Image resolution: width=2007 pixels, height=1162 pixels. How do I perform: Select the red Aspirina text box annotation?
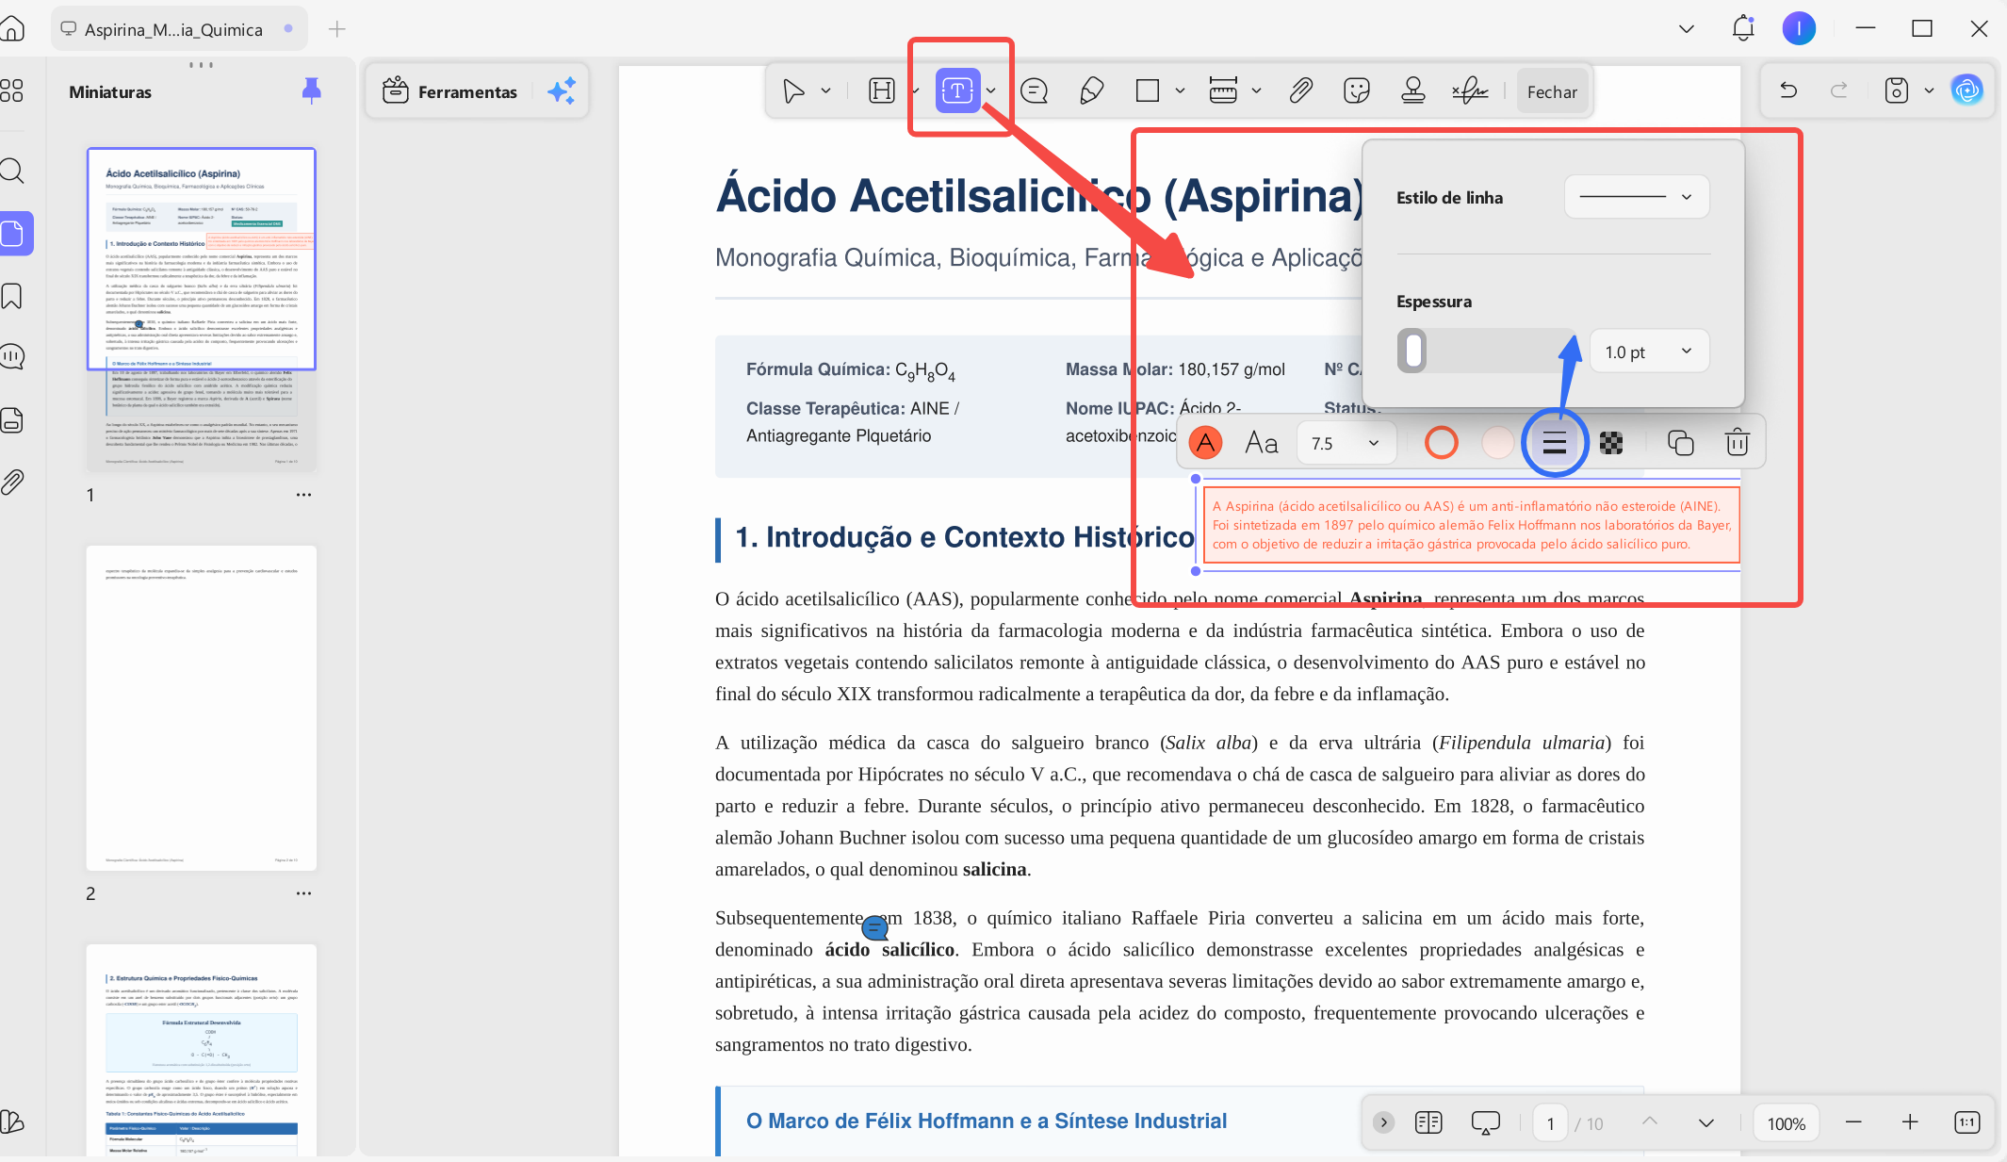pyautogui.click(x=1471, y=525)
